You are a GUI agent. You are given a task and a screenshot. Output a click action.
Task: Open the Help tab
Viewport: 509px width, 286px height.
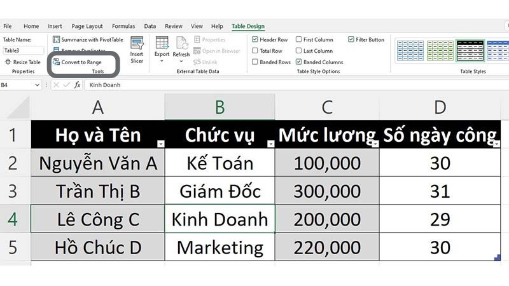coord(217,26)
